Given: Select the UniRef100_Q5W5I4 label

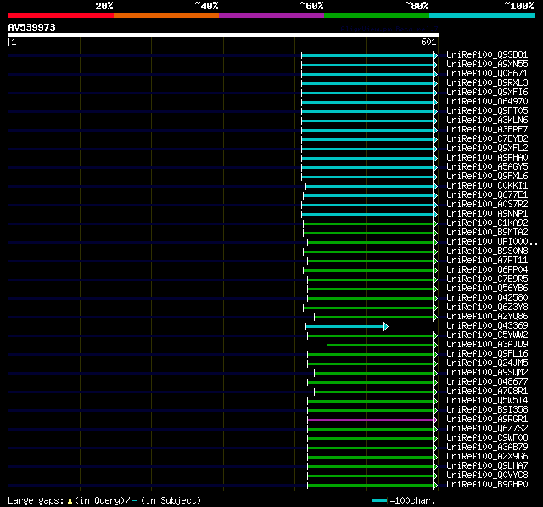Looking at the screenshot, I should [x=487, y=401].
